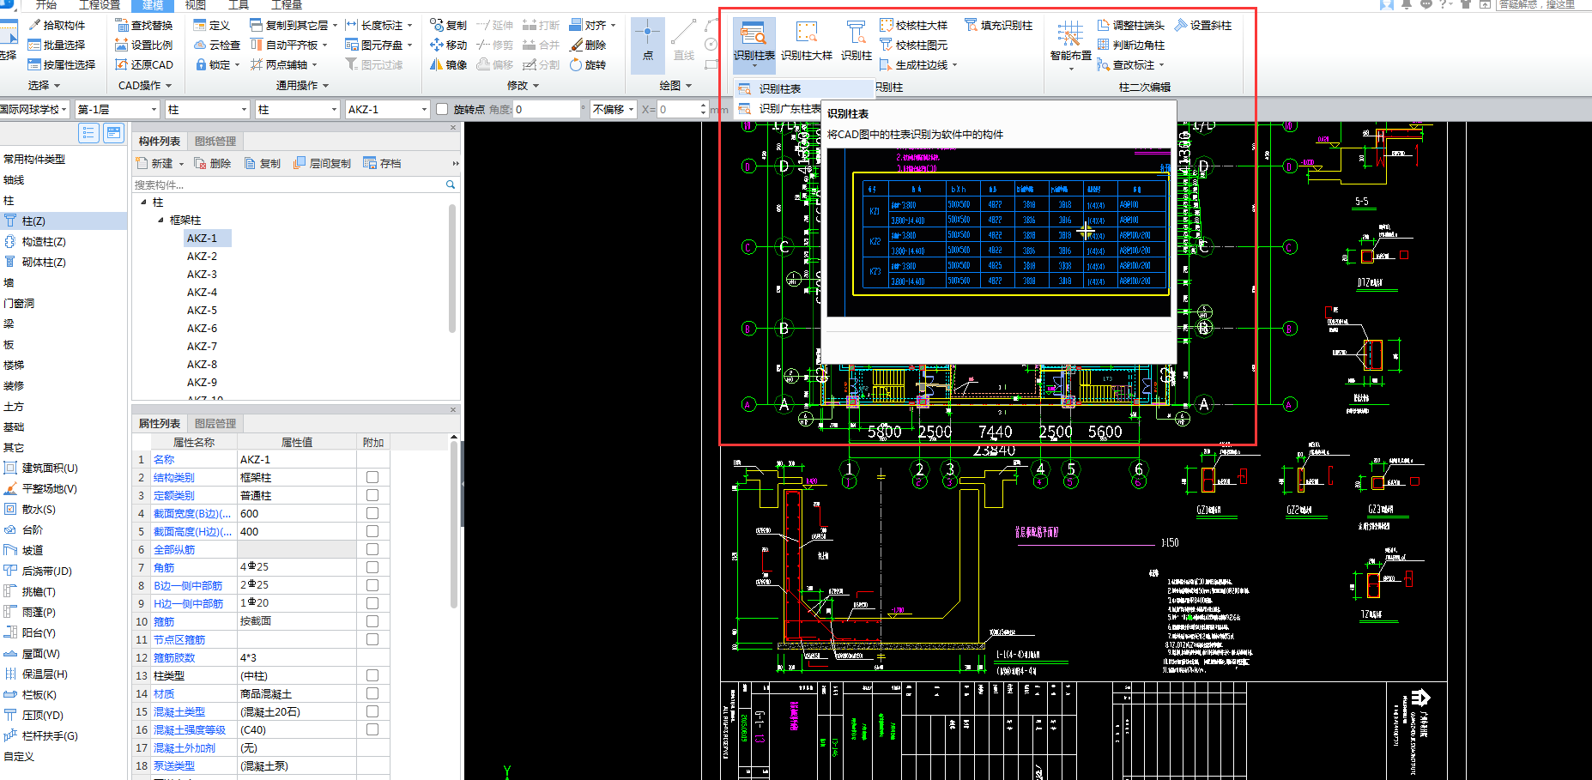
Task: Open the 智能布置 tool
Action: 1070,43
